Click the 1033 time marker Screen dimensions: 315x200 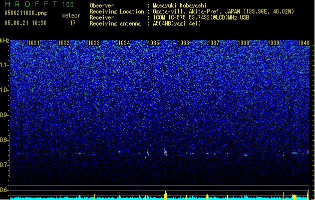(x=94, y=43)
